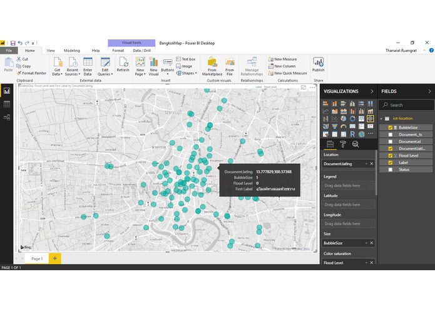This screenshot has height=309, width=435.
Task: Click the Fields search box
Action: (x=406, y=105)
